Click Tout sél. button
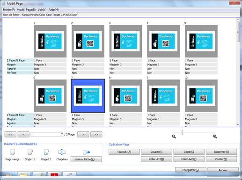Screen dimensions: 242x180 [124, 152]
